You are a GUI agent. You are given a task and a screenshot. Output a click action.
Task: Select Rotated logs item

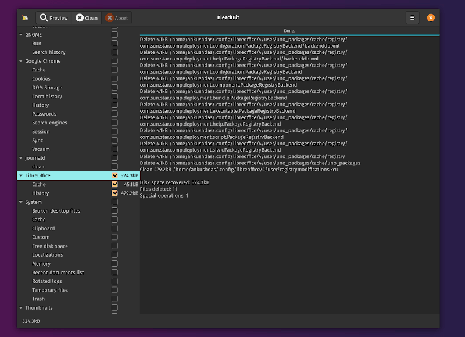tap(47, 281)
